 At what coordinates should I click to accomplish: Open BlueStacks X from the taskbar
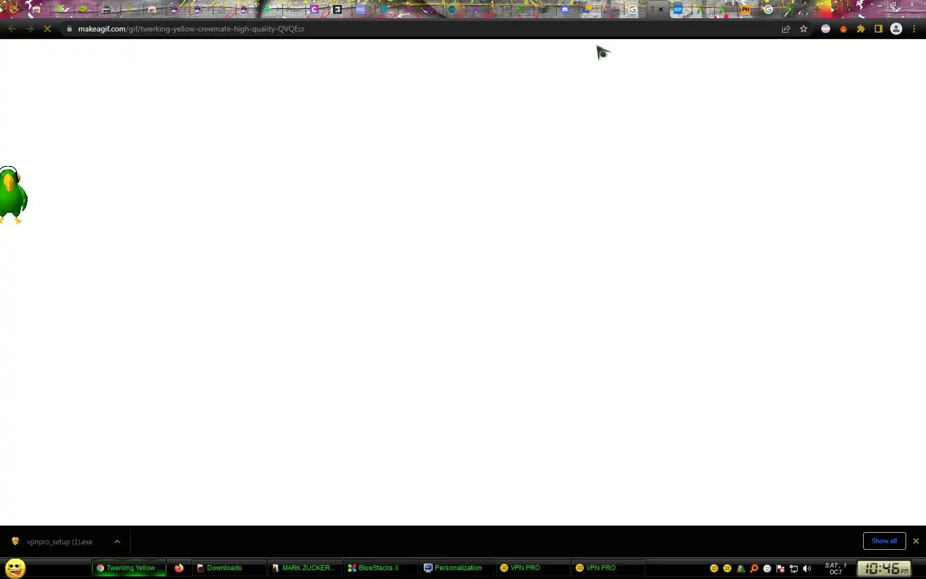[x=380, y=568]
